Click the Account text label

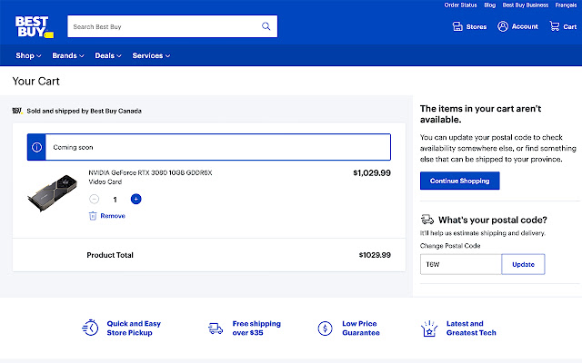click(525, 26)
